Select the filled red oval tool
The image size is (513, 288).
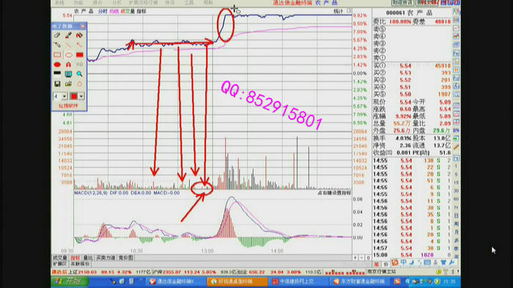click(x=57, y=64)
